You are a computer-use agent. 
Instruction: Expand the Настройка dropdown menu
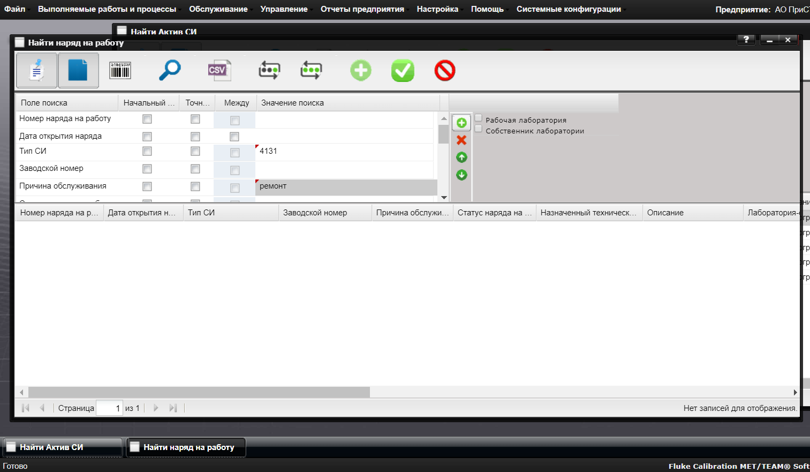(437, 9)
